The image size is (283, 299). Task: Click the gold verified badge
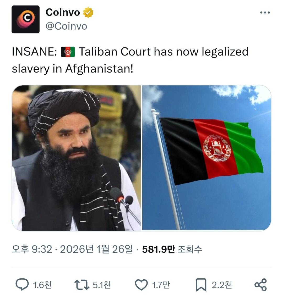[x=88, y=12]
